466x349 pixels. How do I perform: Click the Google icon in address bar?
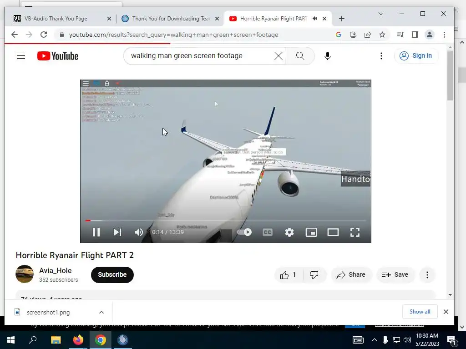point(339,35)
